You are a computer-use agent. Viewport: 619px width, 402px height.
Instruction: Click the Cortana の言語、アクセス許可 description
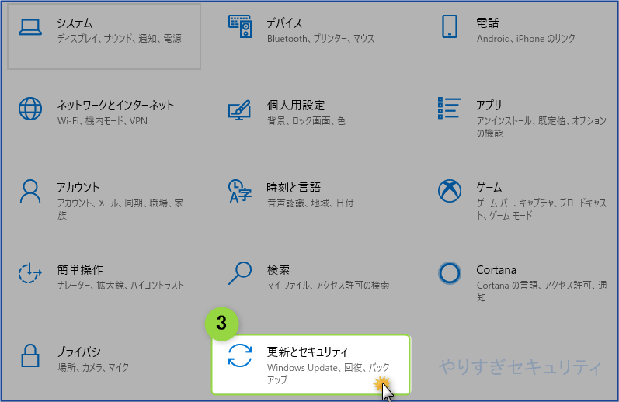[x=541, y=292]
